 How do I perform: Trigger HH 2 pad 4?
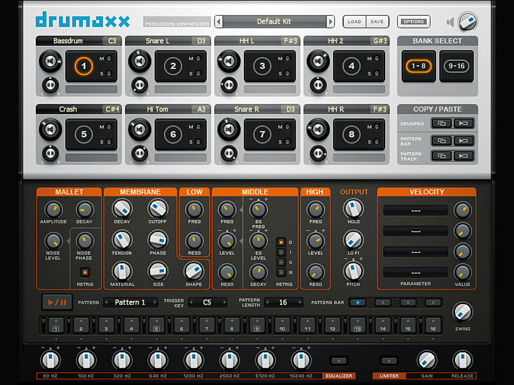point(351,66)
